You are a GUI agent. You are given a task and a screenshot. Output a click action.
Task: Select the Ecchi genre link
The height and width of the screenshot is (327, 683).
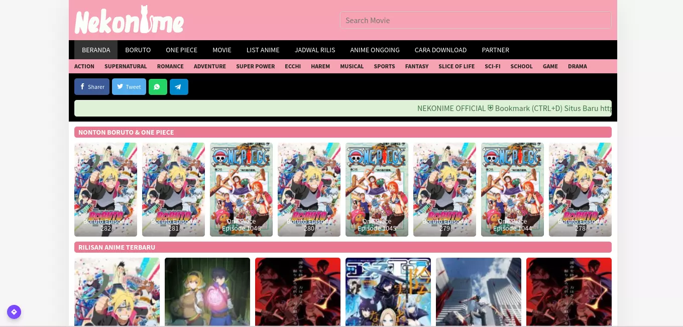click(293, 66)
